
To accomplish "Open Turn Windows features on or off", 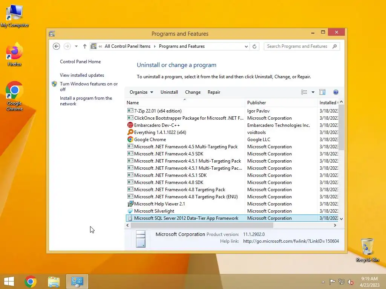I will 89,87.
